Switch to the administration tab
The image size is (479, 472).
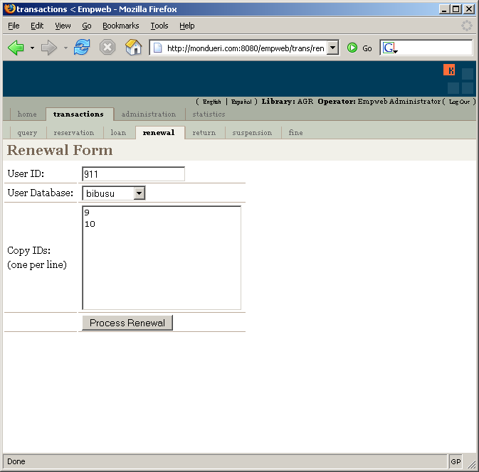(x=149, y=114)
